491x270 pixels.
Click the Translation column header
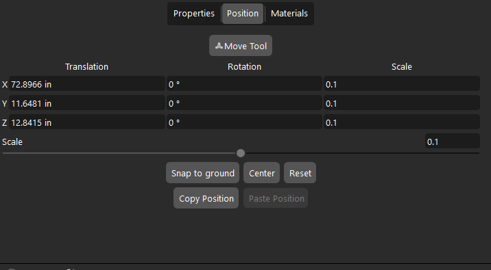click(x=86, y=66)
